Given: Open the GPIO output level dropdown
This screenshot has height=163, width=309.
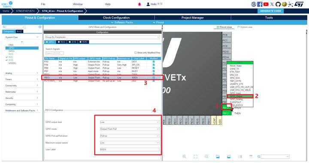Looking at the screenshot, I should click(x=130, y=122).
